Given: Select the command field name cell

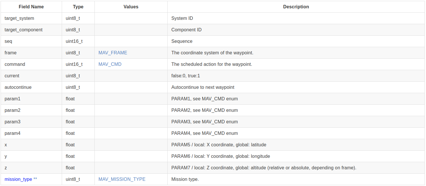Looking at the screenshot, I should (31, 64).
